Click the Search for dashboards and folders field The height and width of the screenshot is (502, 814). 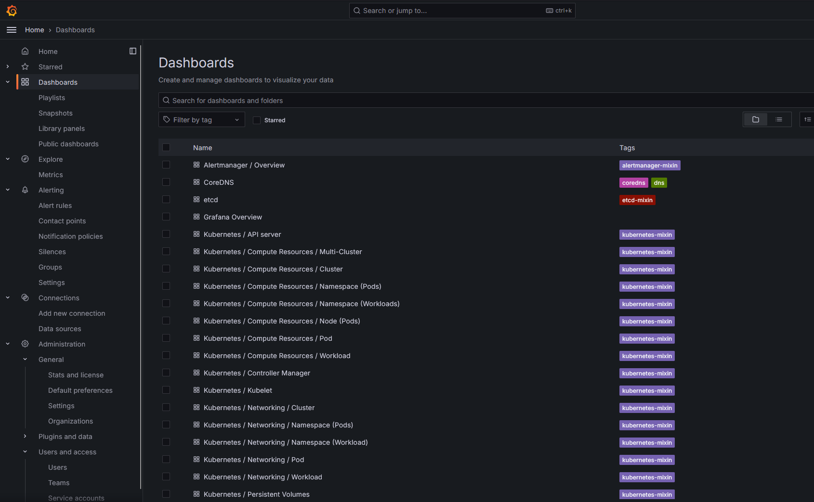pyautogui.click(x=486, y=100)
